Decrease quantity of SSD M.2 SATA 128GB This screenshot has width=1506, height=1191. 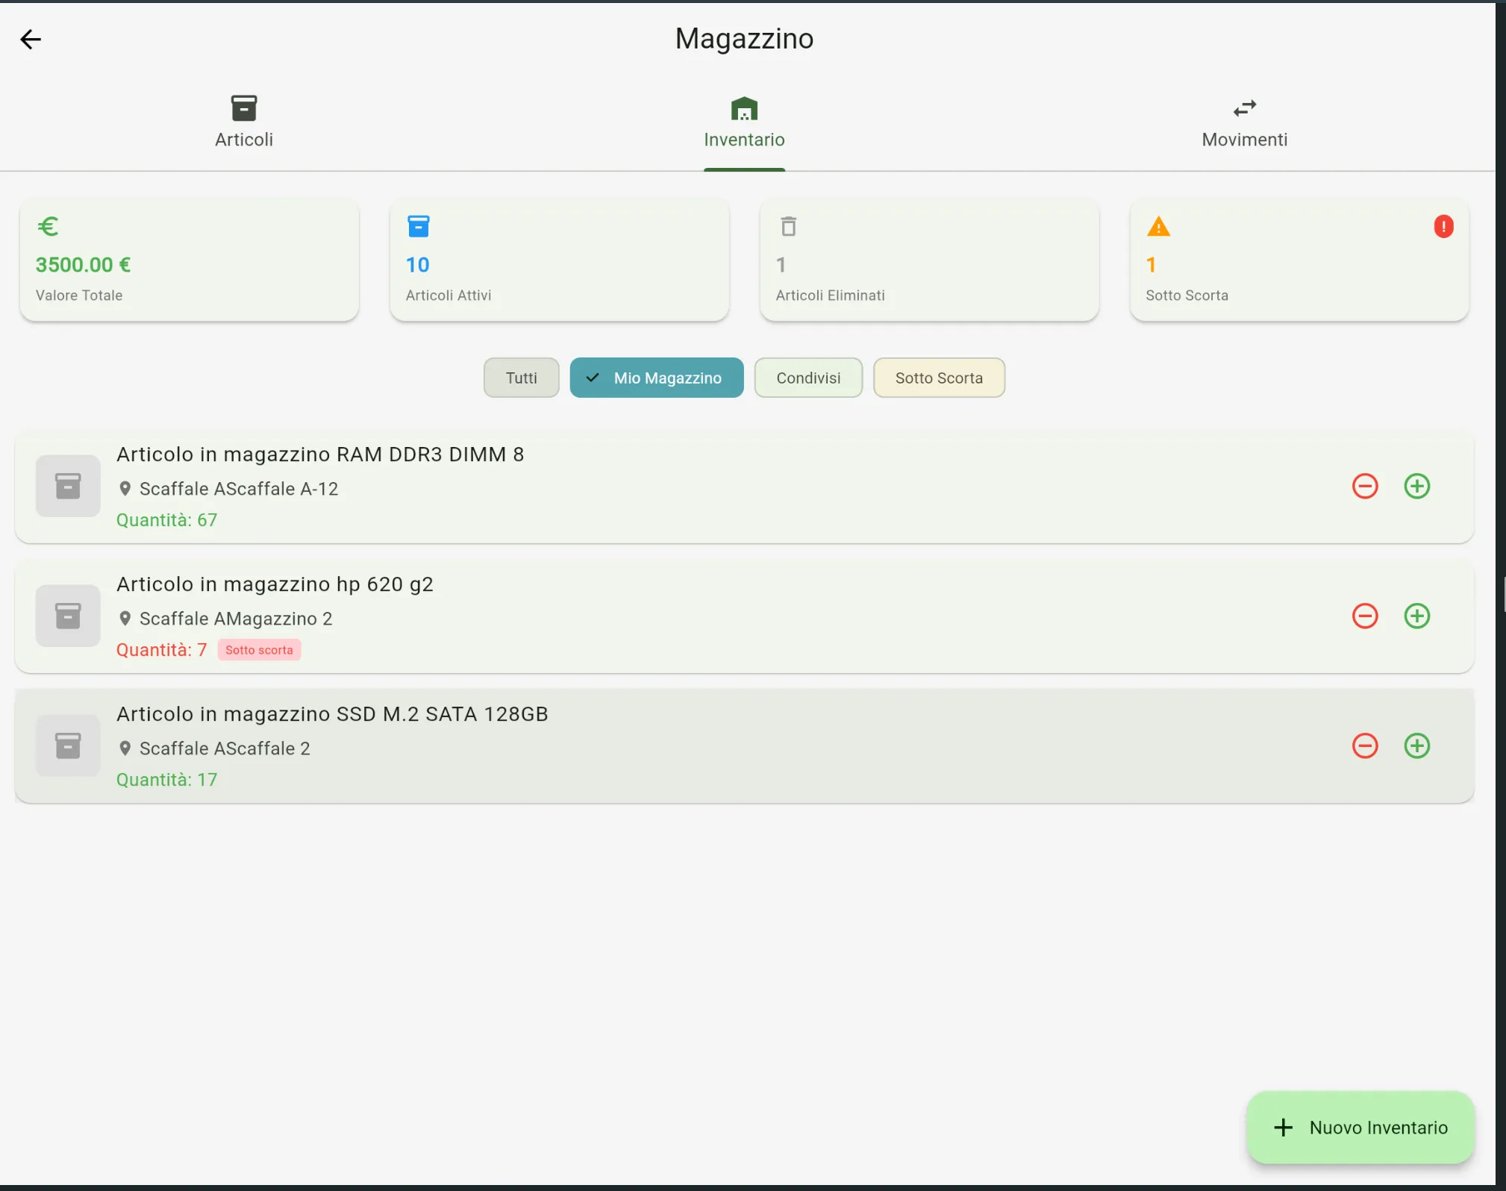pyautogui.click(x=1365, y=746)
